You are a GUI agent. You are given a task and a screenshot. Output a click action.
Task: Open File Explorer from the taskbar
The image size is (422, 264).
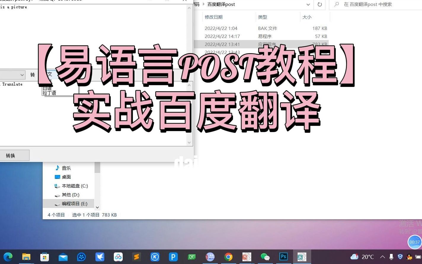(26, 257)
